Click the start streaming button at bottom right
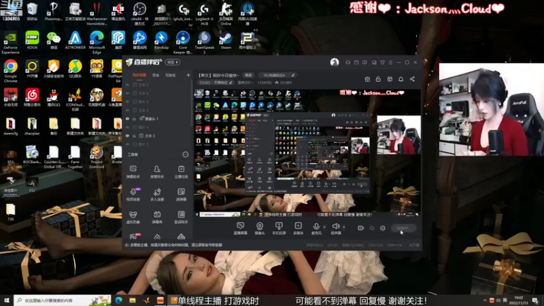This screenshot has height=306, width=544. 403,228
